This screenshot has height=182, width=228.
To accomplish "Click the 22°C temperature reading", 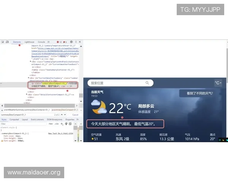I will point(120,108).
